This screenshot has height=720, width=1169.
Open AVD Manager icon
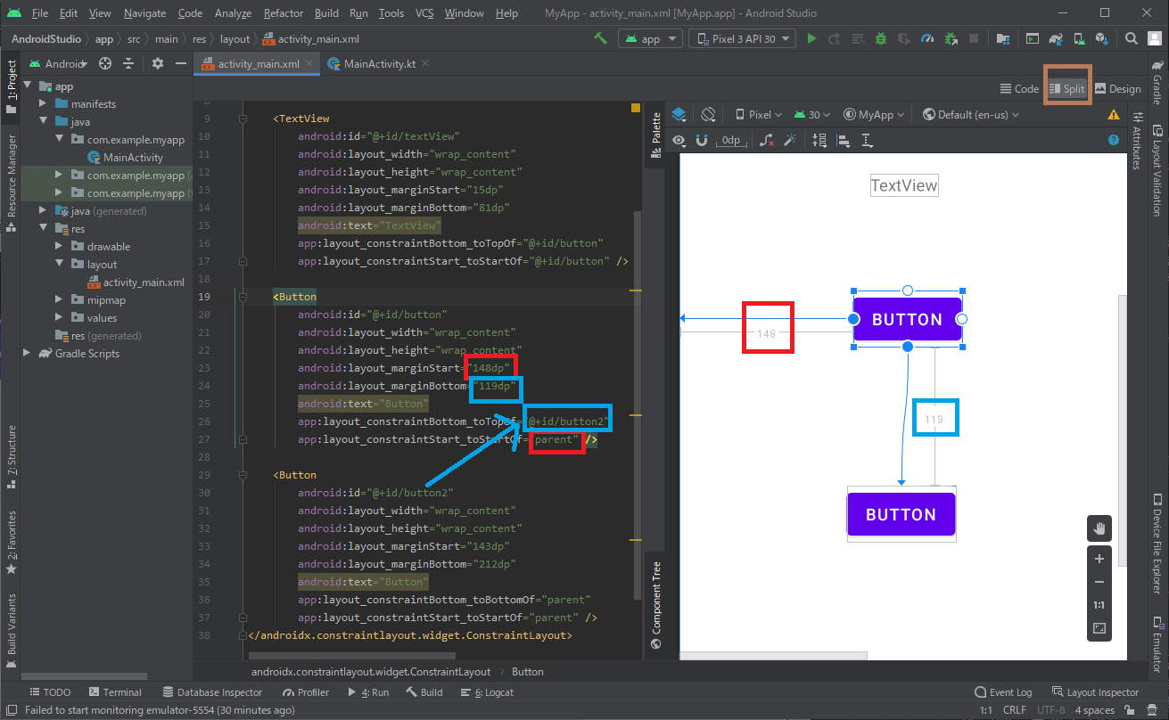tap(1079, 38)
